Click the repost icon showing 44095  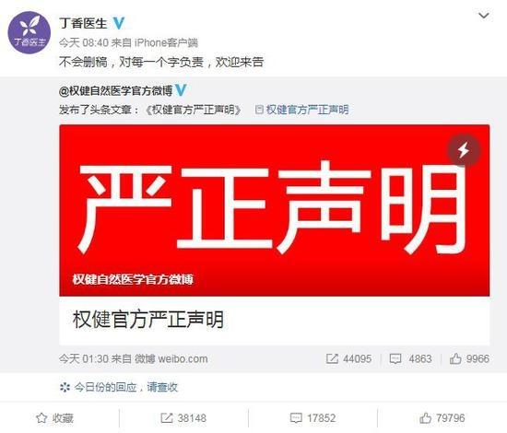click(x=348, y=358)
